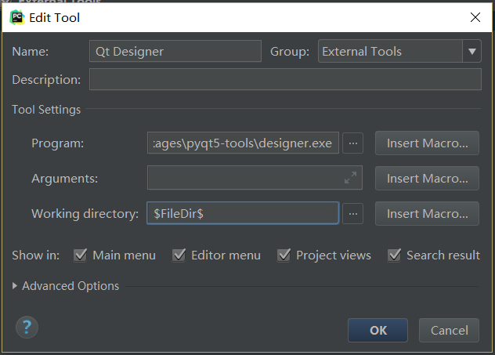The height and width of the screenshot is (355, 495).
Task: Click Insert Macro for Working directory
Action: pyautogui.click(x=427, y=213)
